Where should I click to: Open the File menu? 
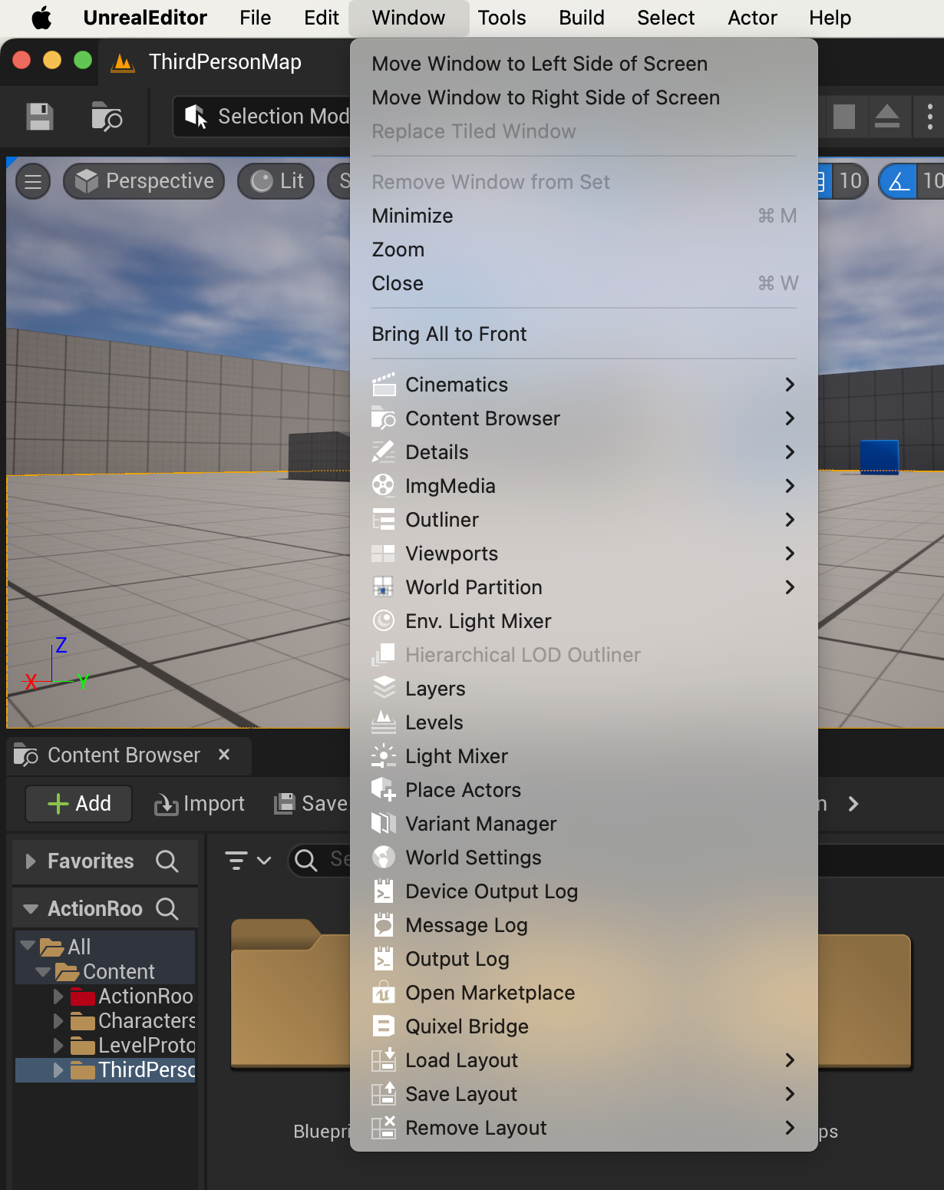(x=256, y=18)
